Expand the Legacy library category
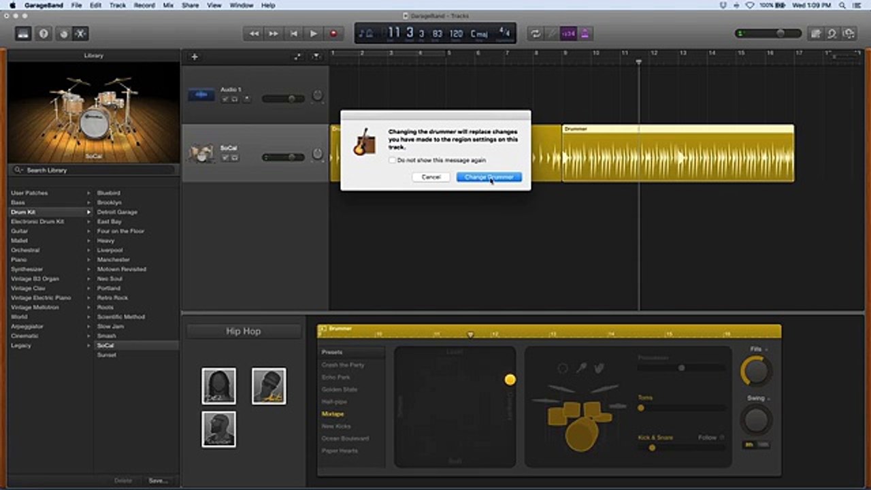The width and height of the screenshot is (871, 490). pyautogui.click(x=88, y=346)
